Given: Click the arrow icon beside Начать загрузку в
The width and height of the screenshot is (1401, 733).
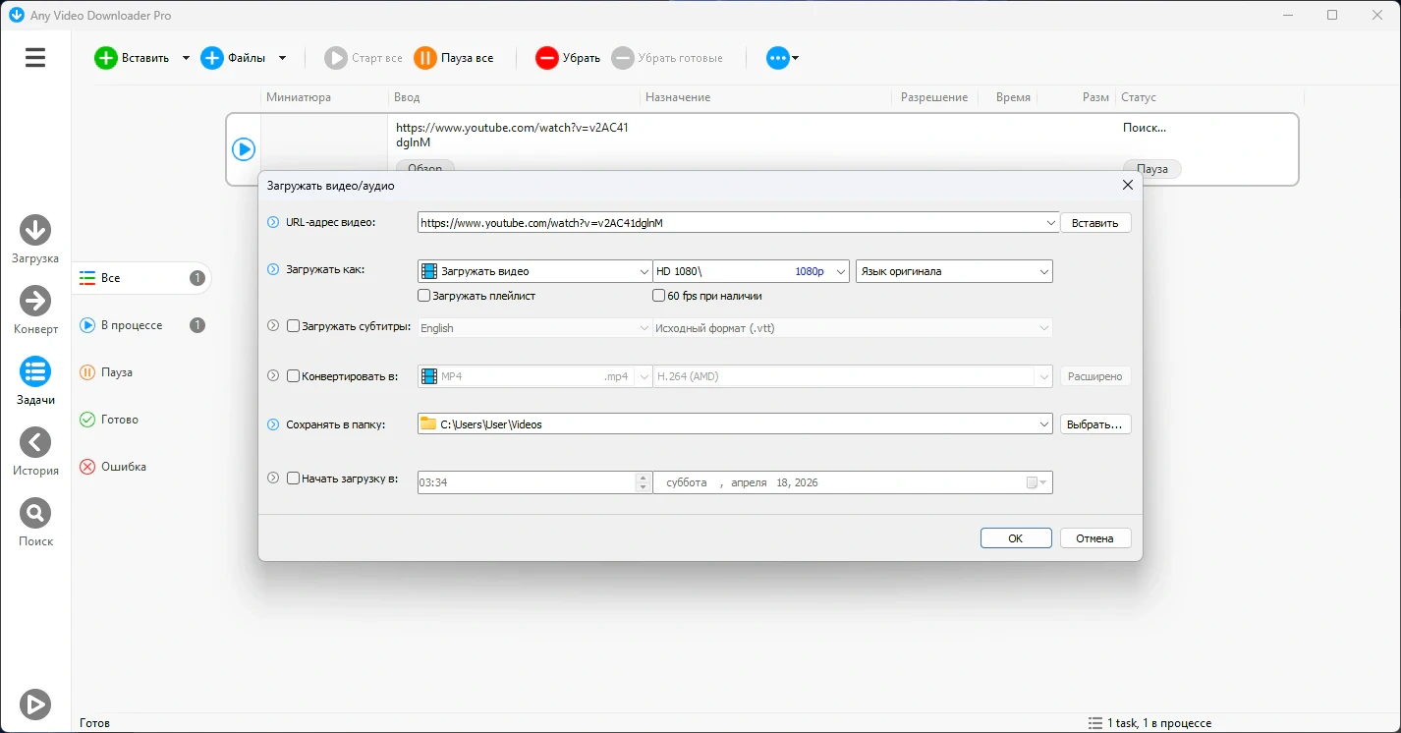Looking at the screenshot, I should pos(273,479).
